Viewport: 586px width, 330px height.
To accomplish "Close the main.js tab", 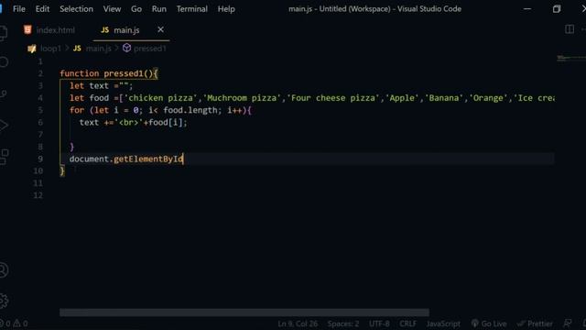I will (160, 29).
